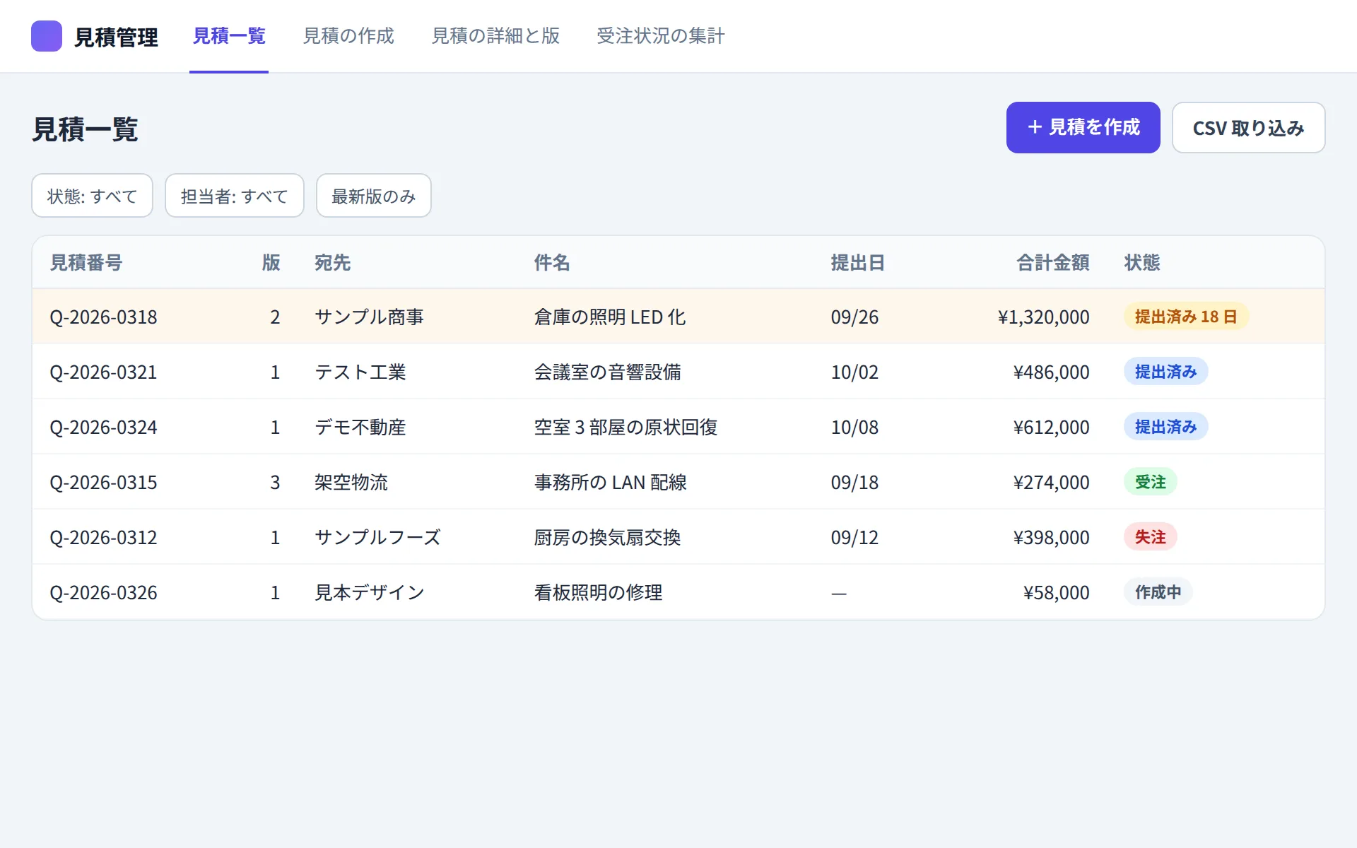1357x848 pixels.
Task: Click the subject 倉庫の照明 LED 化
Action: point(610,317)
